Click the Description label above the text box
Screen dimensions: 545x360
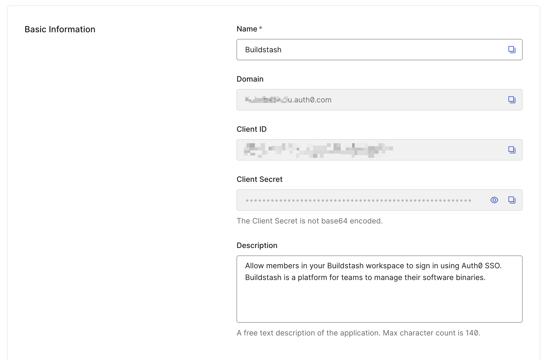pyautogui.click(x=257, y=245)
